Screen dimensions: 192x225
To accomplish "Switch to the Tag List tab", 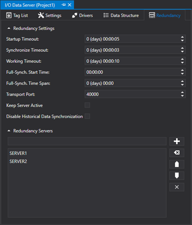I will (17, 15).
